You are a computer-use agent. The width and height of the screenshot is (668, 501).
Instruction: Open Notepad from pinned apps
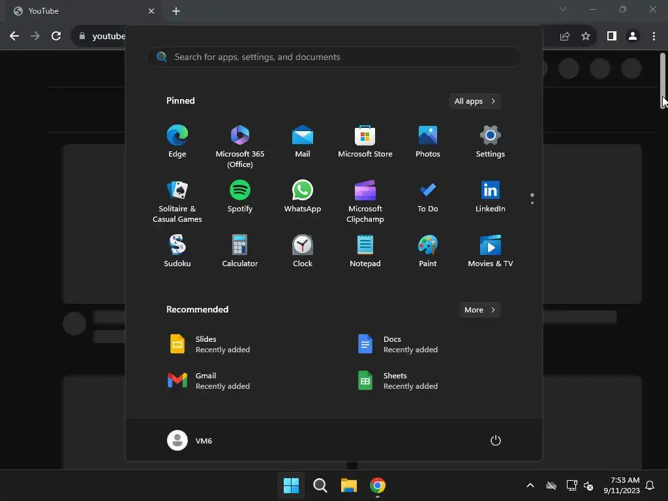[x=365, y=251]
